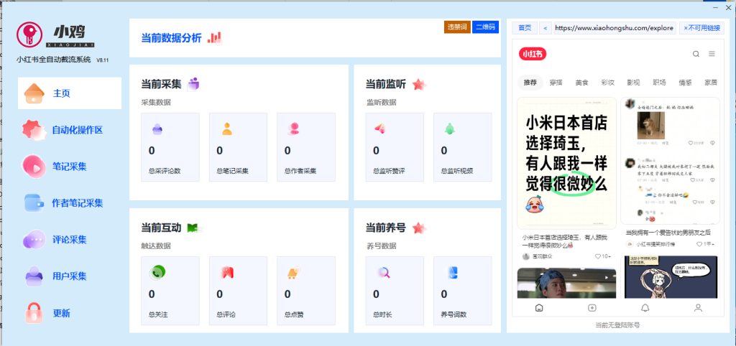Select the 推荐 tab
The image size is (736, 346).
pos(530,83)
